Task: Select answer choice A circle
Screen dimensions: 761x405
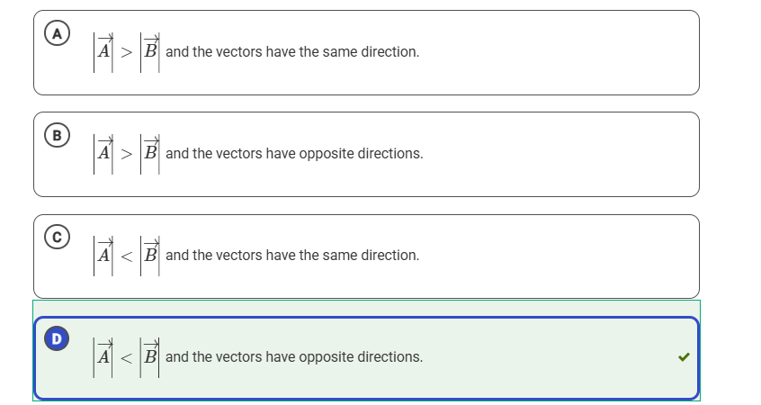Action: (x=57, y=33)
